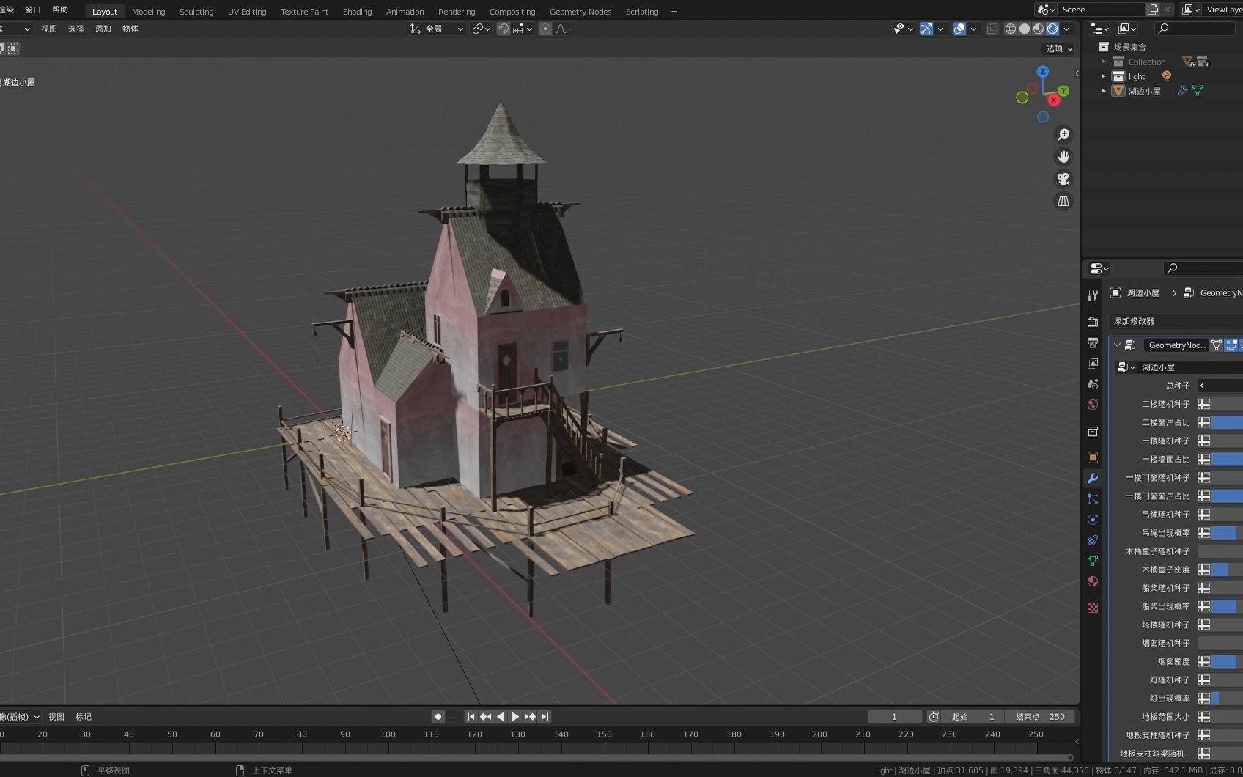Screen dimensions: 1243x777
Task: Open the Physics properties tab icon
Action: tap(1093, 519)
